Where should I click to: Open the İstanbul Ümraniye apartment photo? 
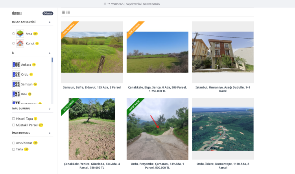point(223,52)
